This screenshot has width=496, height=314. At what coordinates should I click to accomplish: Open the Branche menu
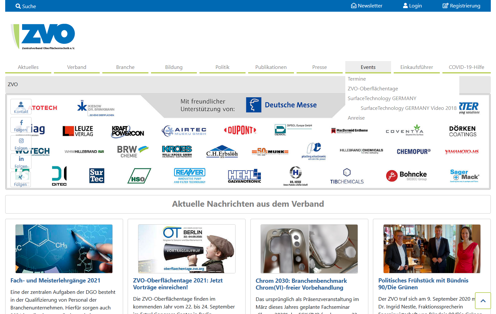(x=125, y=67)
